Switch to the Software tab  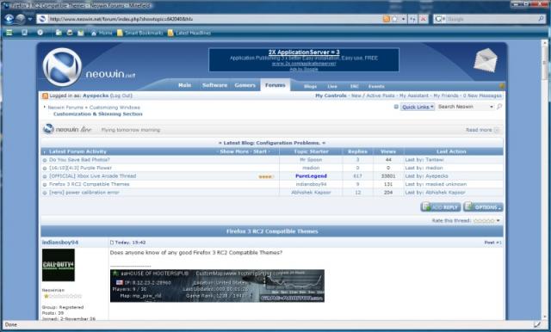tap(214, 85)
